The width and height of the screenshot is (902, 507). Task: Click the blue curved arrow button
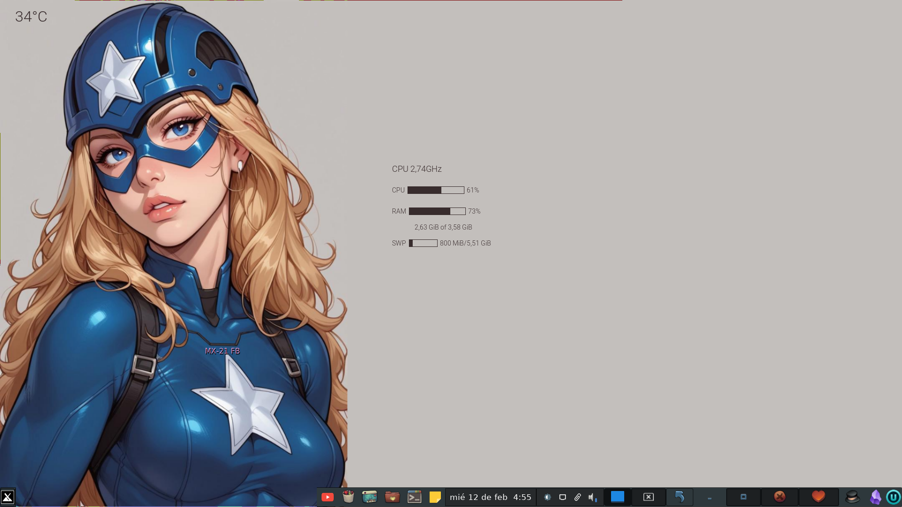tap(680, 497)
